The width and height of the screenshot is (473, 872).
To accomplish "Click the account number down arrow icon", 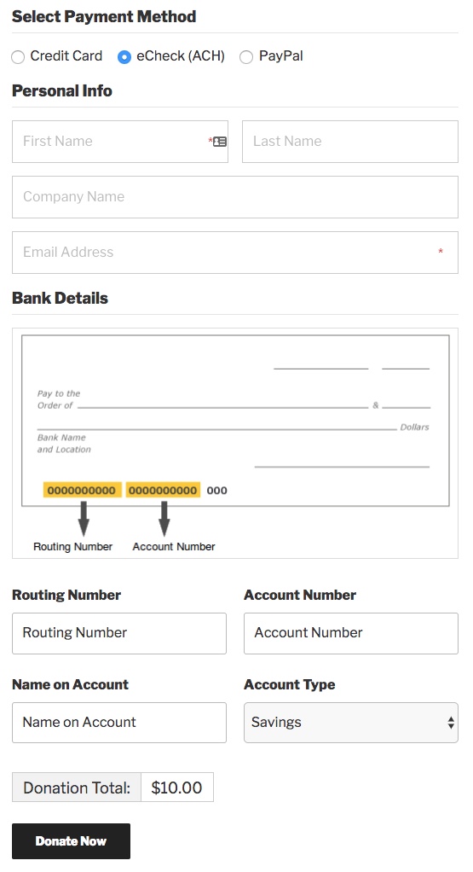I will (164, 518).
